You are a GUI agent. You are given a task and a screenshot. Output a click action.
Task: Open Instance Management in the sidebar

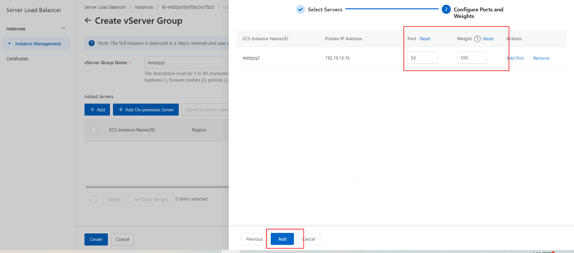pos(38,44)
